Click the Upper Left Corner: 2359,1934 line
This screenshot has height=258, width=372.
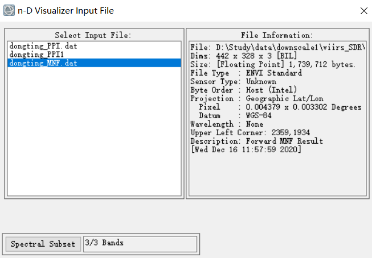pyautogui.click(x=250, y=132)
